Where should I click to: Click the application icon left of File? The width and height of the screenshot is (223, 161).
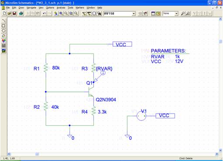[x=3, y=8]
